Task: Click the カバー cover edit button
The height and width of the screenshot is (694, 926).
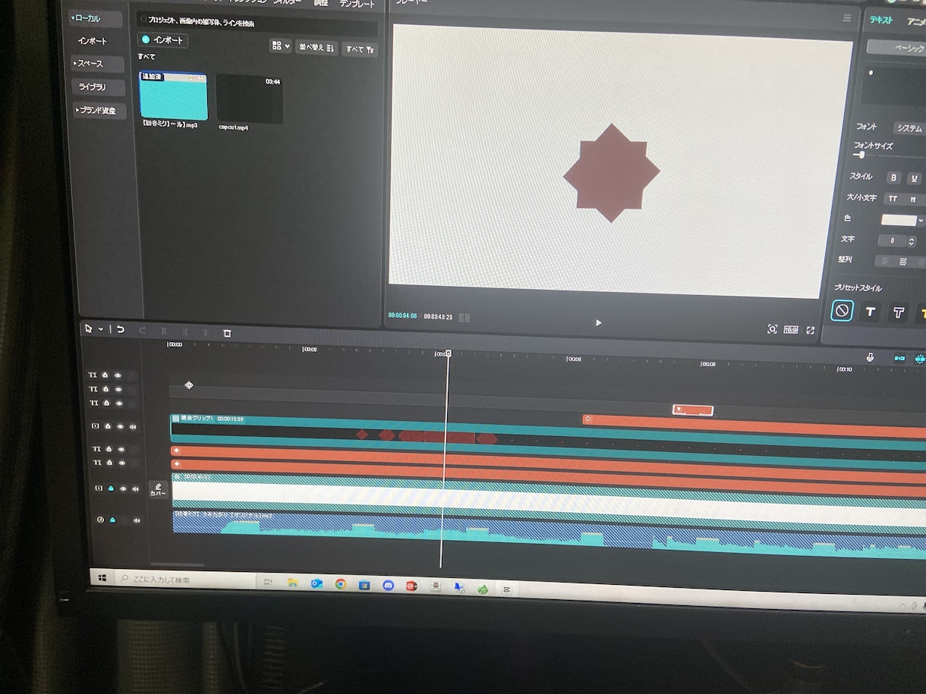Action: pyautogui.click(x=158, y=488)
